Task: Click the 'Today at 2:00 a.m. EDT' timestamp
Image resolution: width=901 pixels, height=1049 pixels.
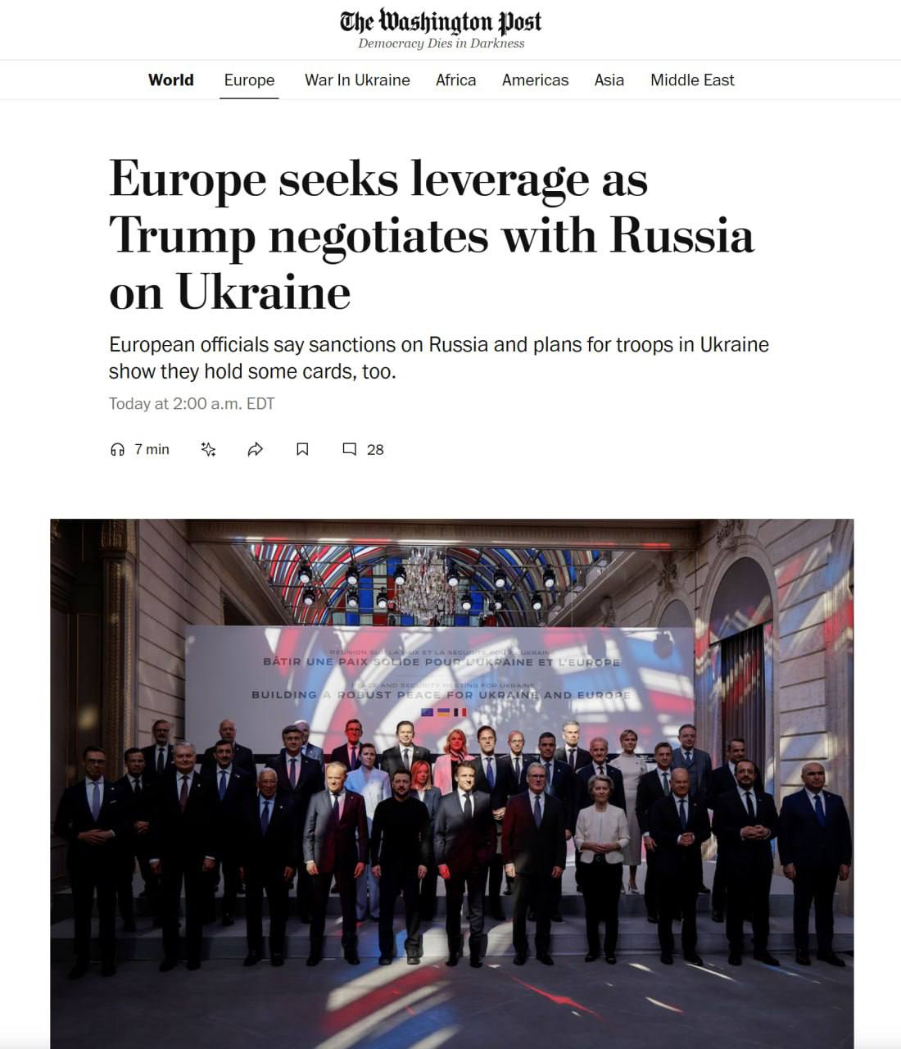Action: [192, 404]
